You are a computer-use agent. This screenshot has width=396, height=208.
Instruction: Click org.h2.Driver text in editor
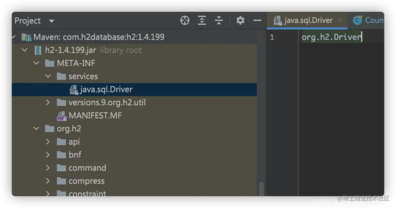pyautogui.click(x=331, y=37)
